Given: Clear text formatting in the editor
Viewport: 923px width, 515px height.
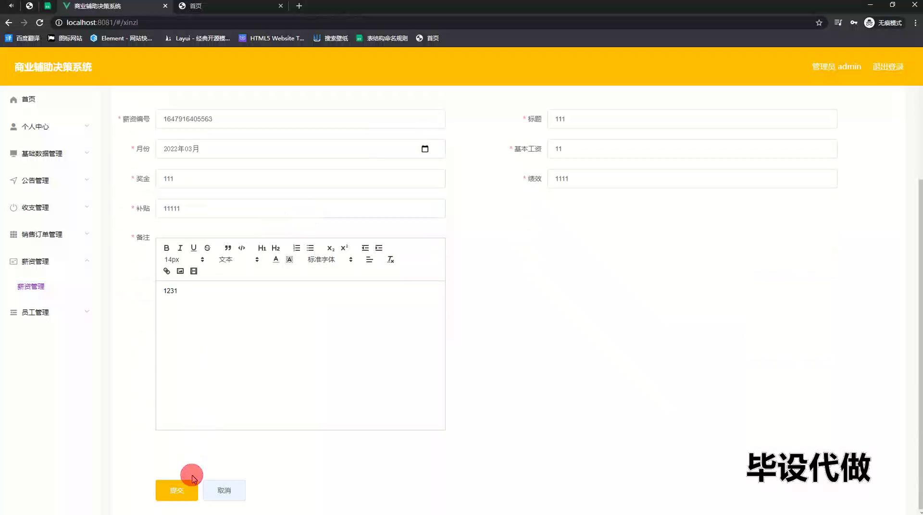Looking at the screenshot, I should (390, 259).
